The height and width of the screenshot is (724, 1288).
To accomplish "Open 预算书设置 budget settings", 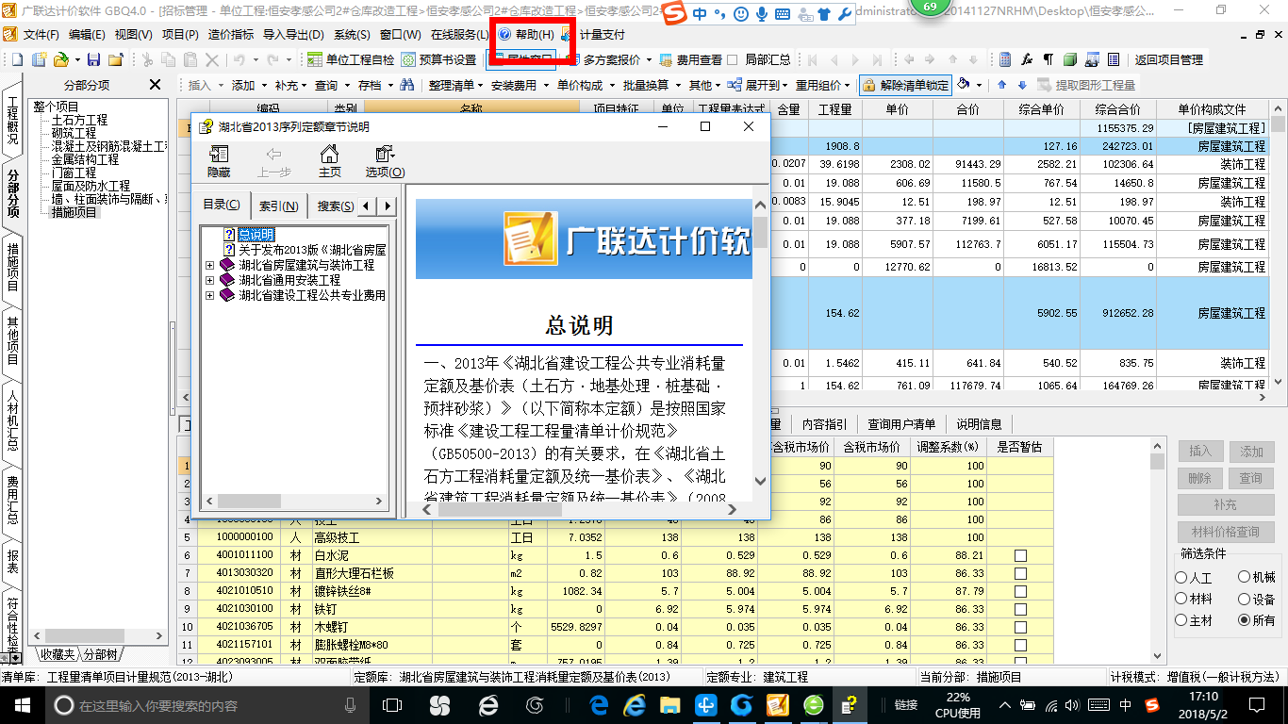I will [438, 59].
